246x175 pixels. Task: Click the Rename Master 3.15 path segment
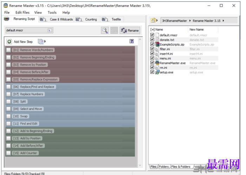click(x=206, y=21)
